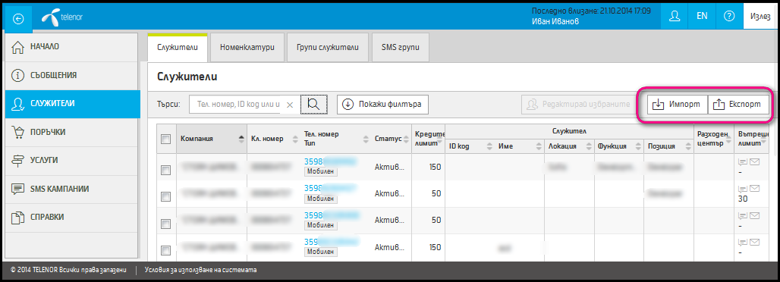Toggle the select-all checkbox in table header
Image resolution: width=780 pixels, height=282 pixels.
(166, 139)
